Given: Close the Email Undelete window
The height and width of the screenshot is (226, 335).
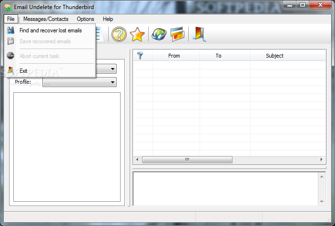Looking at the screenshot, I should pyautogui.click(x=320, y=5).
